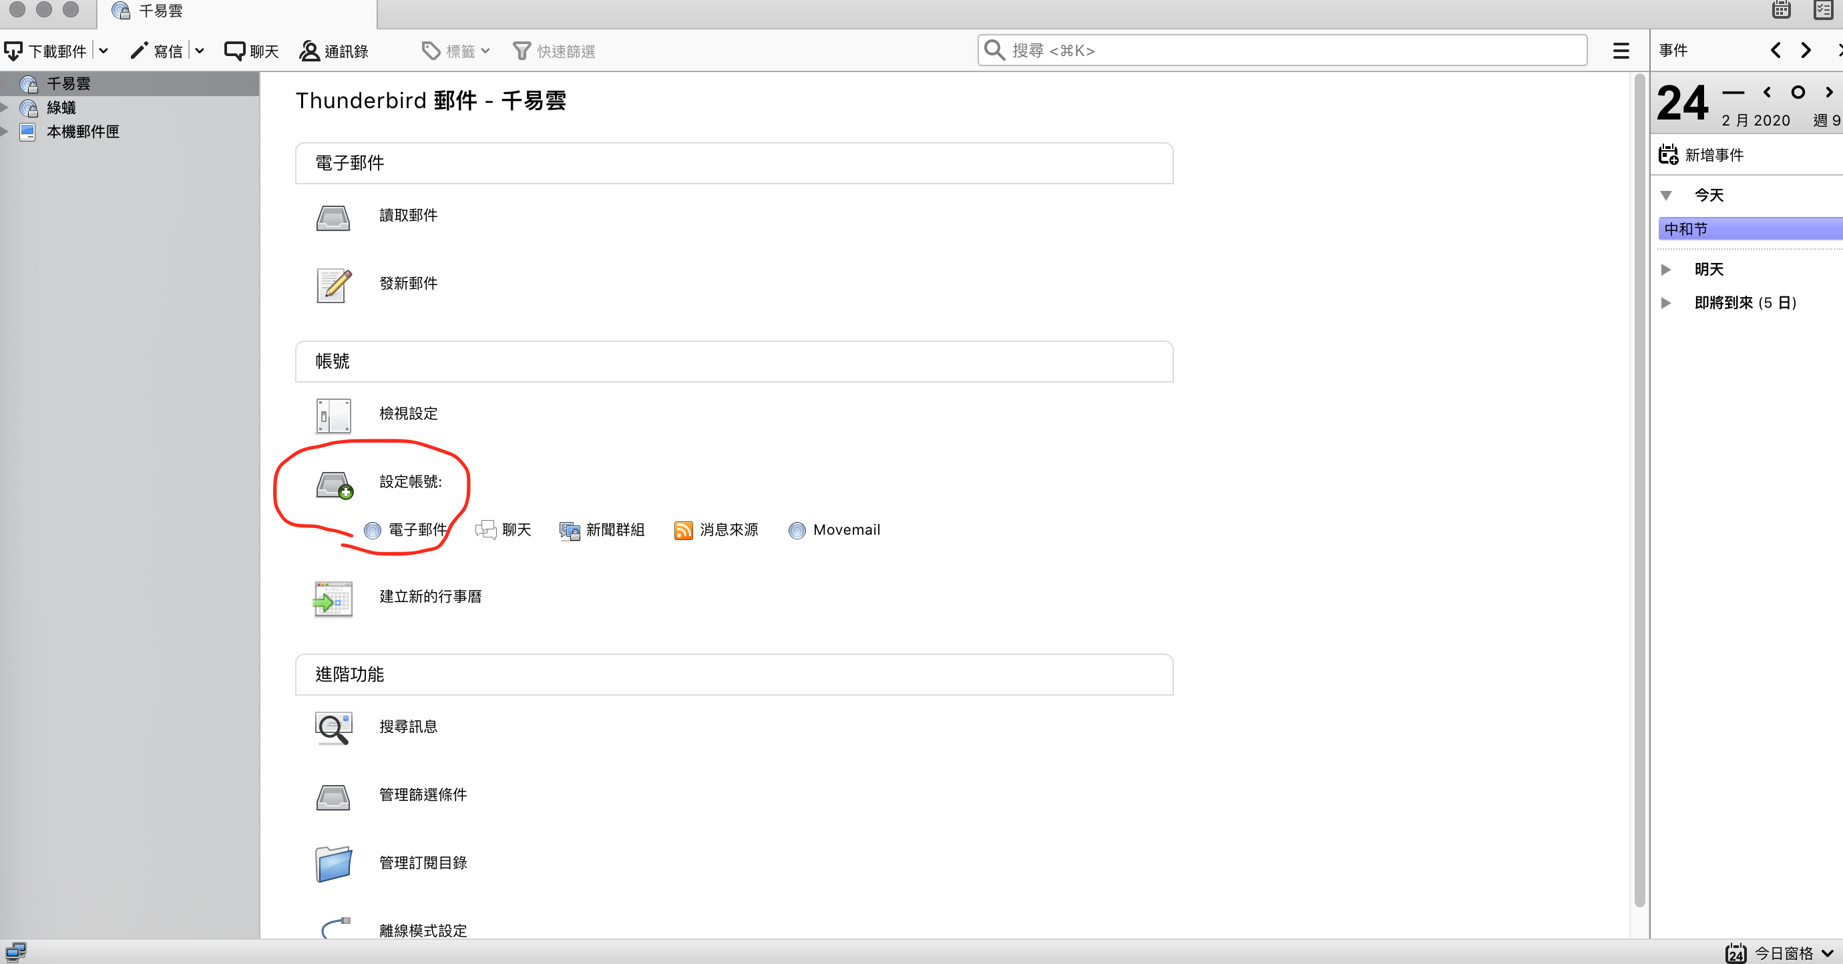The height and width of the screenshot is (964, 1843).
Task: Click the 檢視設定 settings icon
Action: (x=333, y=415)
